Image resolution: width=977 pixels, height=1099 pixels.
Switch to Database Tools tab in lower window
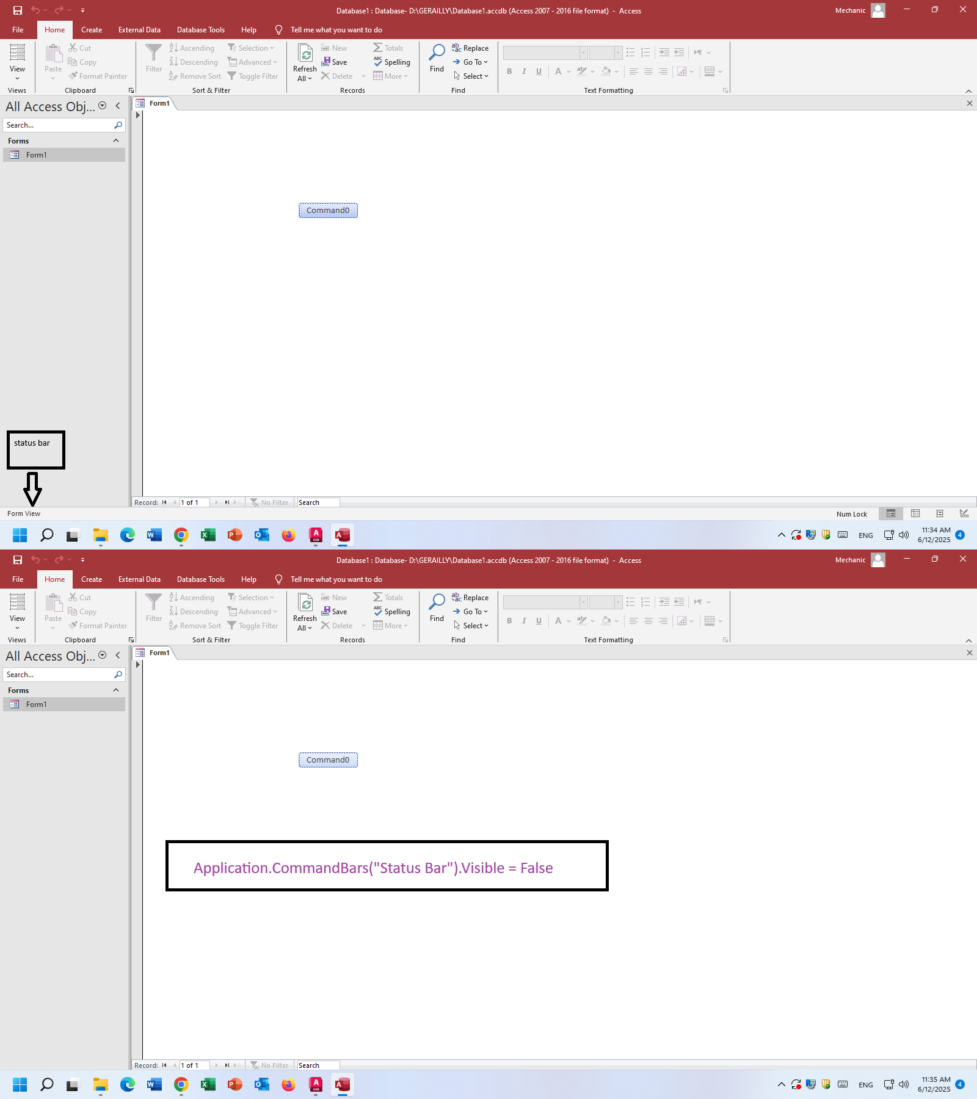tap(200, 579)
